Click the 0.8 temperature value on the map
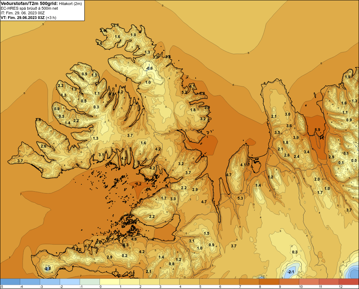The width and height of the screenshot is (359, 289). (172, 264)
